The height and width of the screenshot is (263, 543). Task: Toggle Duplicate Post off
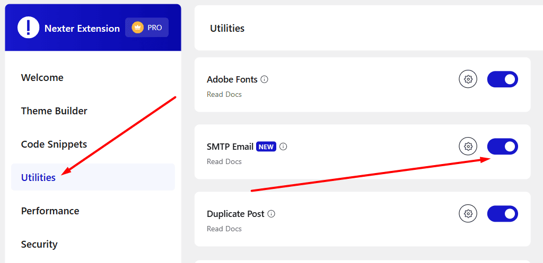pos(502,214)
